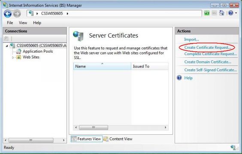Open the Help menu
Image resolution: width=242 pixels, height=154 pixels.
[x=37, y=23]
